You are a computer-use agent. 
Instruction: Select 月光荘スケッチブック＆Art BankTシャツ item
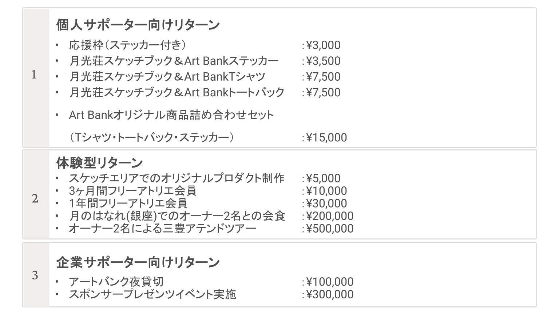pyautogui.click(x=167, y=77)
